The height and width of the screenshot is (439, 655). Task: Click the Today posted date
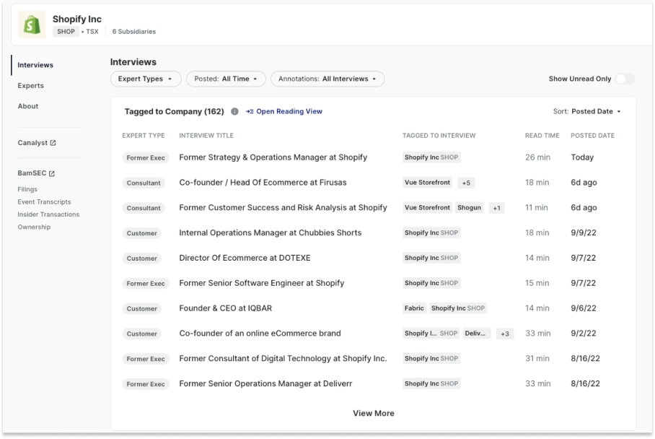(x=582, y=157)
